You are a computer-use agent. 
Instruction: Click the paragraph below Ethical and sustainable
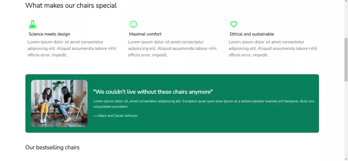pyautogui.click(x=273, y=48)
